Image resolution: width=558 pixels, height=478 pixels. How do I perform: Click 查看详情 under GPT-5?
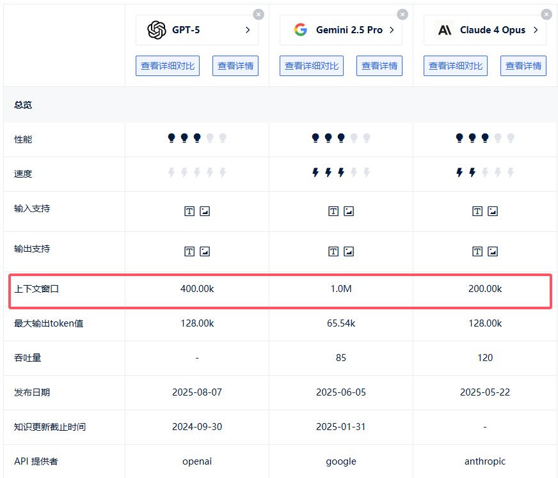(235, 66)
